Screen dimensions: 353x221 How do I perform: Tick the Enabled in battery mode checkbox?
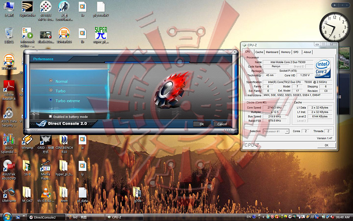coord(50,116)
